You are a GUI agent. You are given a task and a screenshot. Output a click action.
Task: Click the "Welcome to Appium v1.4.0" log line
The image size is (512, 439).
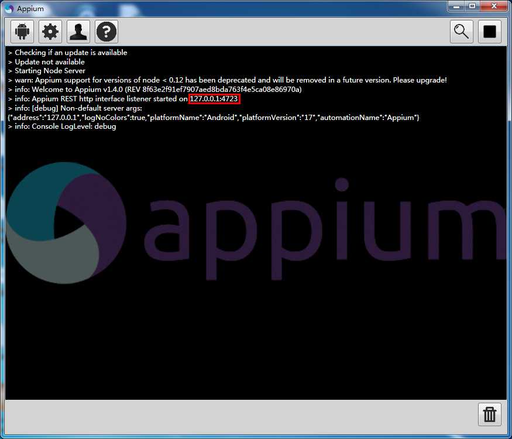tap(155, 89)
